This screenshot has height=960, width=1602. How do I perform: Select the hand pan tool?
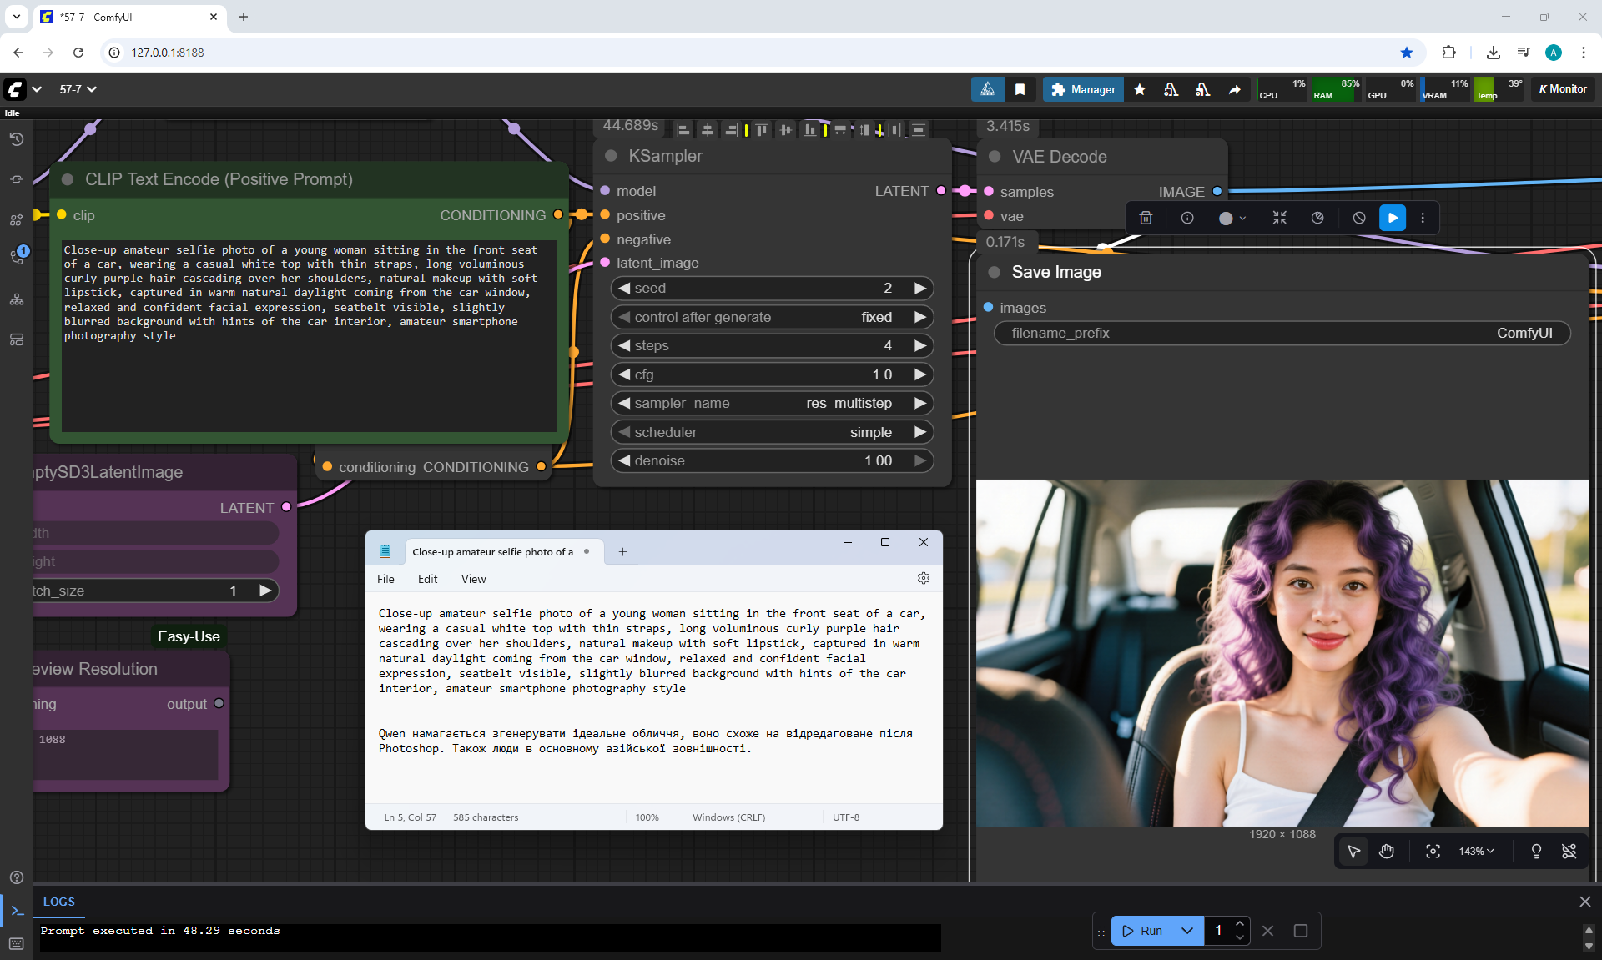tap(1387, 851)
